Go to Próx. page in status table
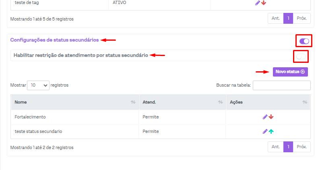Viewport: 320px width, 170px height. point(301,147)
